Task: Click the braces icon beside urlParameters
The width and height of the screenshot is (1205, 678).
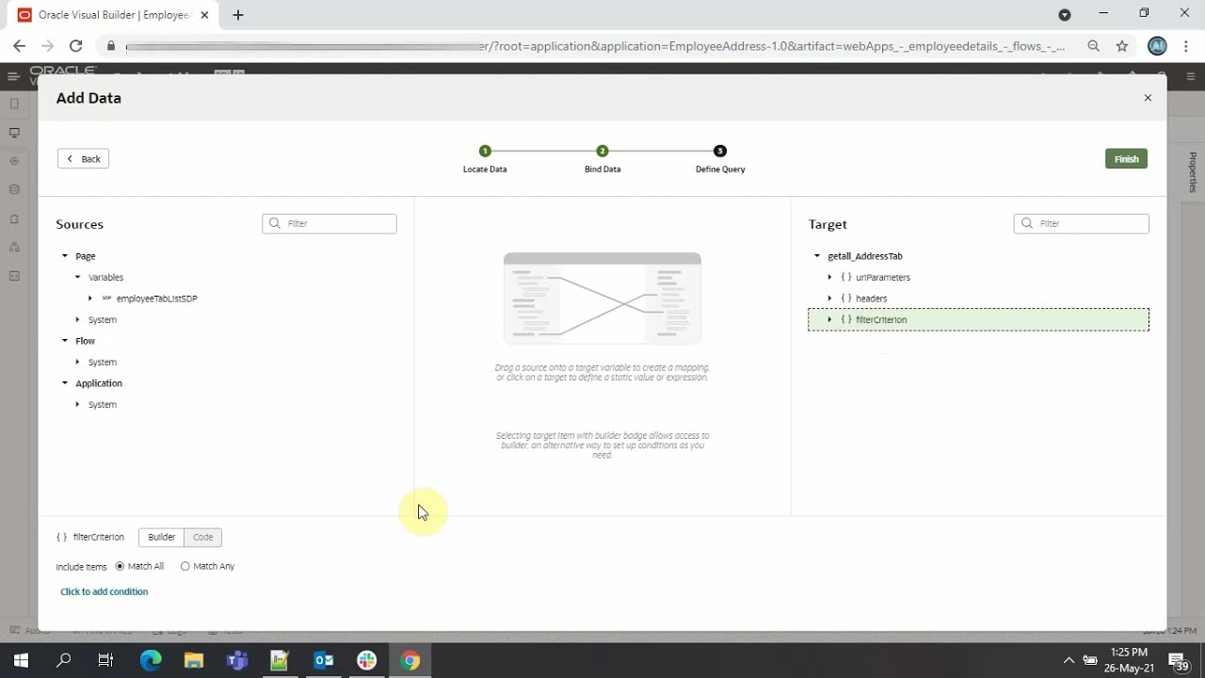Action: [846, 277]
